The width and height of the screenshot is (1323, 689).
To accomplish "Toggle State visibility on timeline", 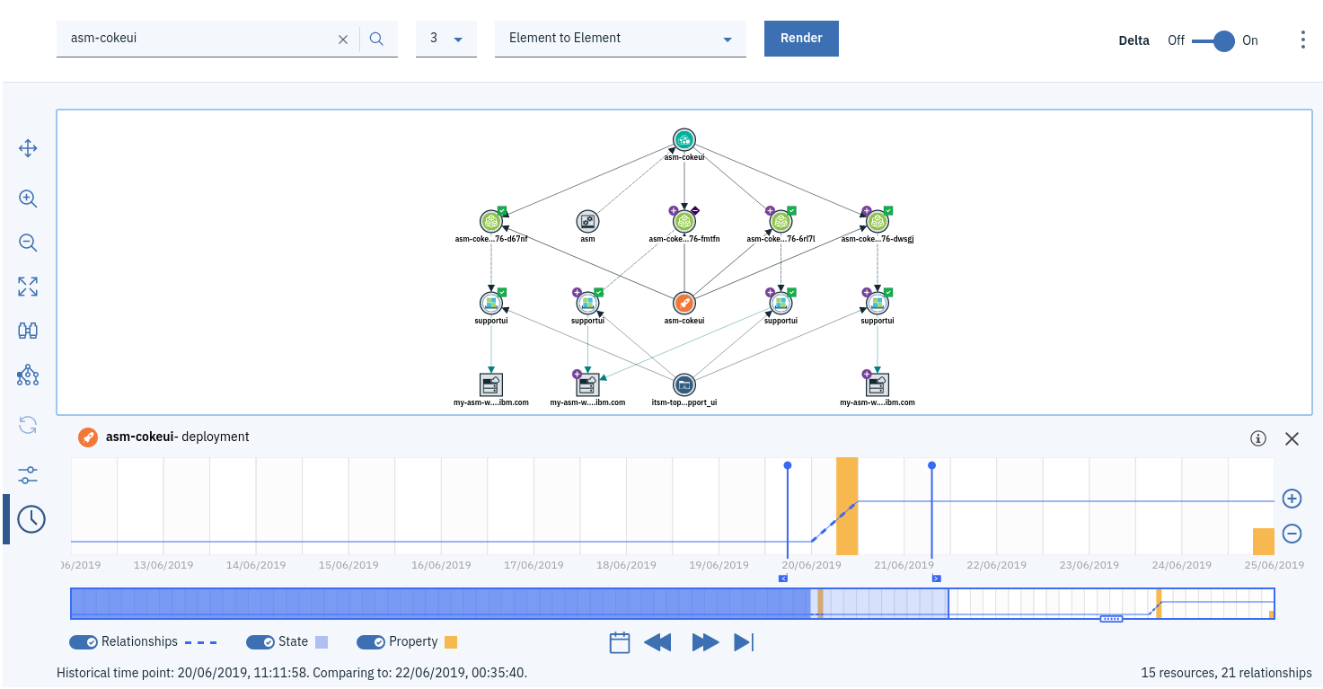I will [x=260, y=642].
